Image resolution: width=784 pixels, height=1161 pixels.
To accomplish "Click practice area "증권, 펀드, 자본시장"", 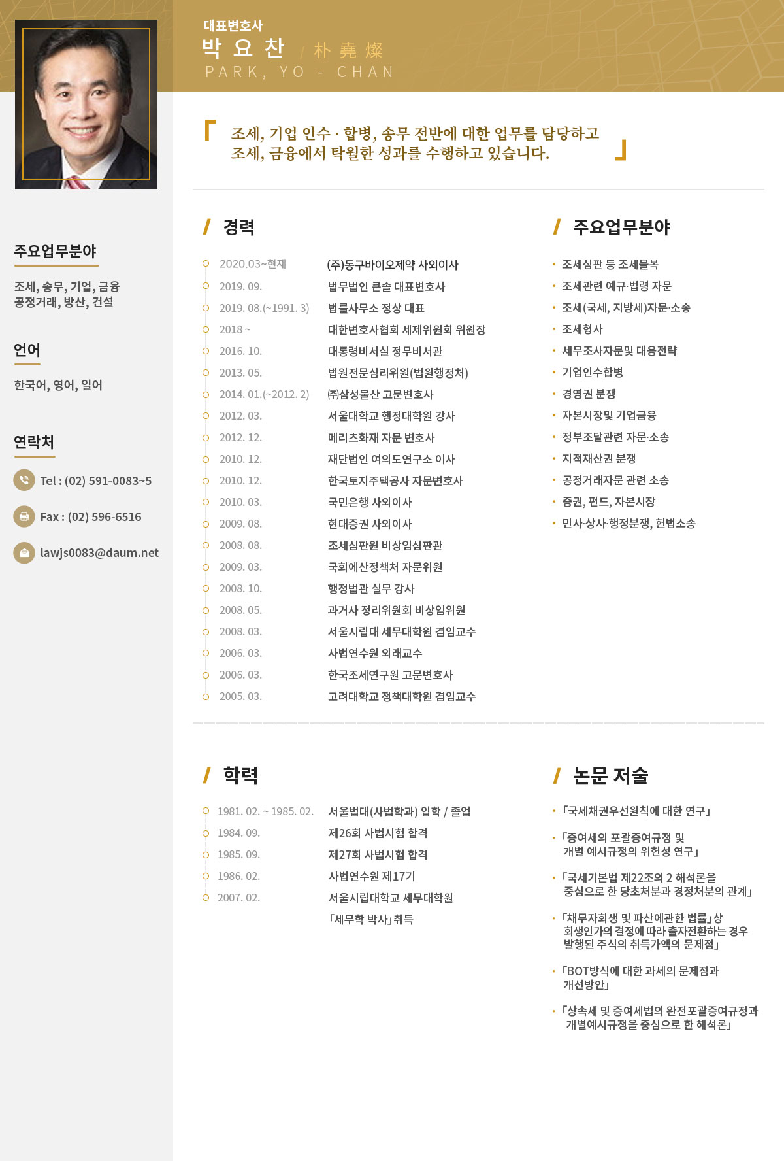I will point(609,501).
